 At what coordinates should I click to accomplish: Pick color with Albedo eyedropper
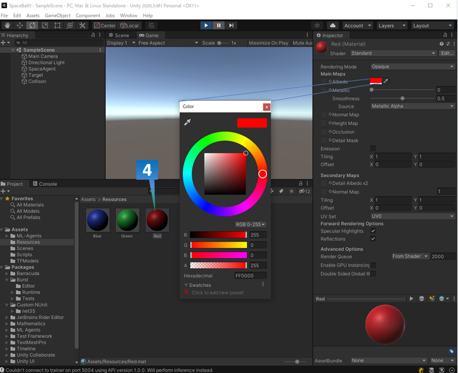(386, 81)
